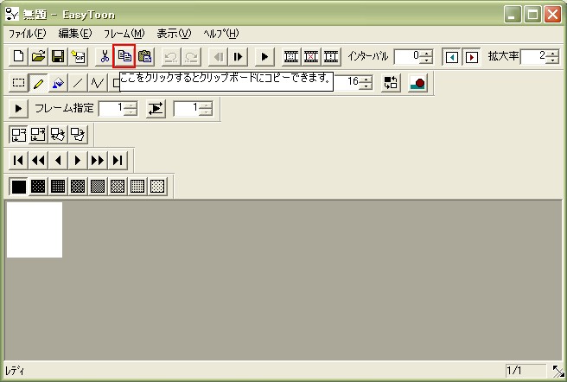The width and height of the screenshot is (567, 382).
Task: Click into the インターバル number field
Action: point(408,56)
